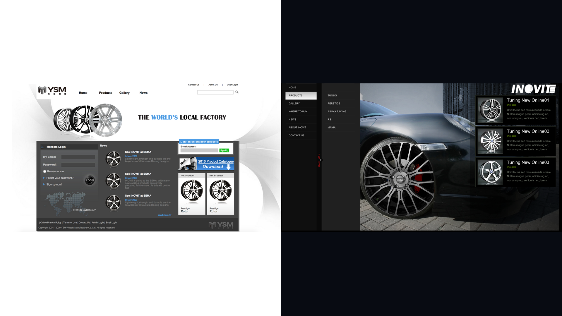Click the second Prestige Rotor hot product thumbnail

pos(220,192)
